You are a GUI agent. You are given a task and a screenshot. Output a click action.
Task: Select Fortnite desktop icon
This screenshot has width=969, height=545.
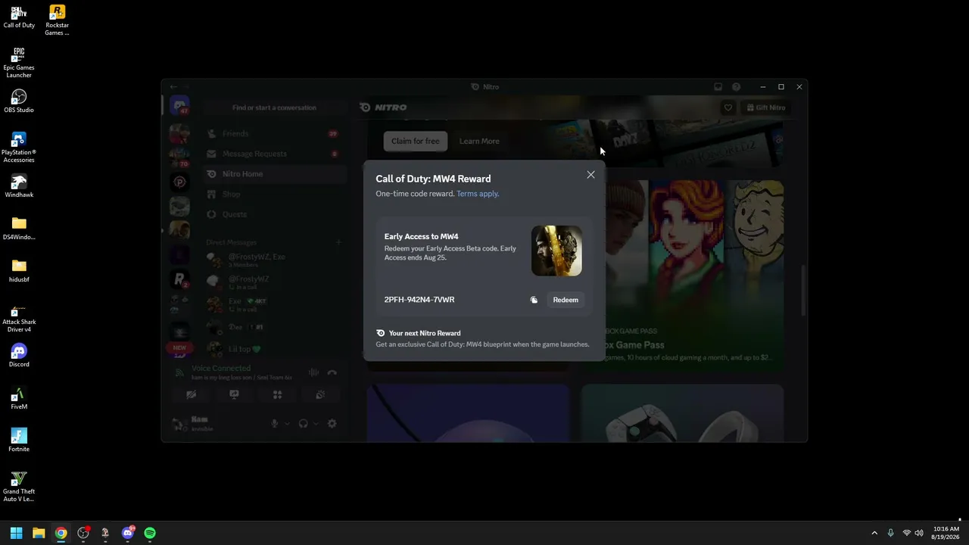tap(19, 441)
